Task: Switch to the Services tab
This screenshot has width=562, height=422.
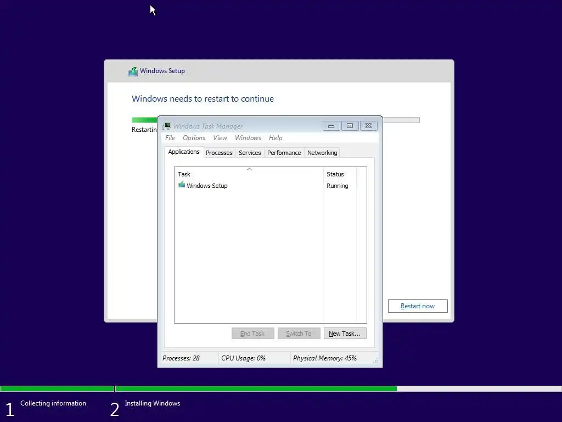Action: (x=250, y=153)
